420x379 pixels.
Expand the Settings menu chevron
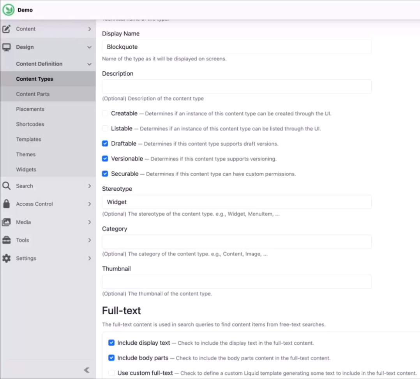tap(90, 258)
